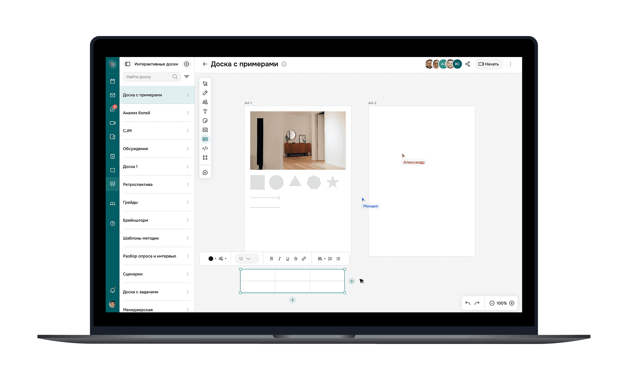The width and height of the screenshot is (628, 380).
Task: Open the Доска с задачами board
Action: coord(157,292)
